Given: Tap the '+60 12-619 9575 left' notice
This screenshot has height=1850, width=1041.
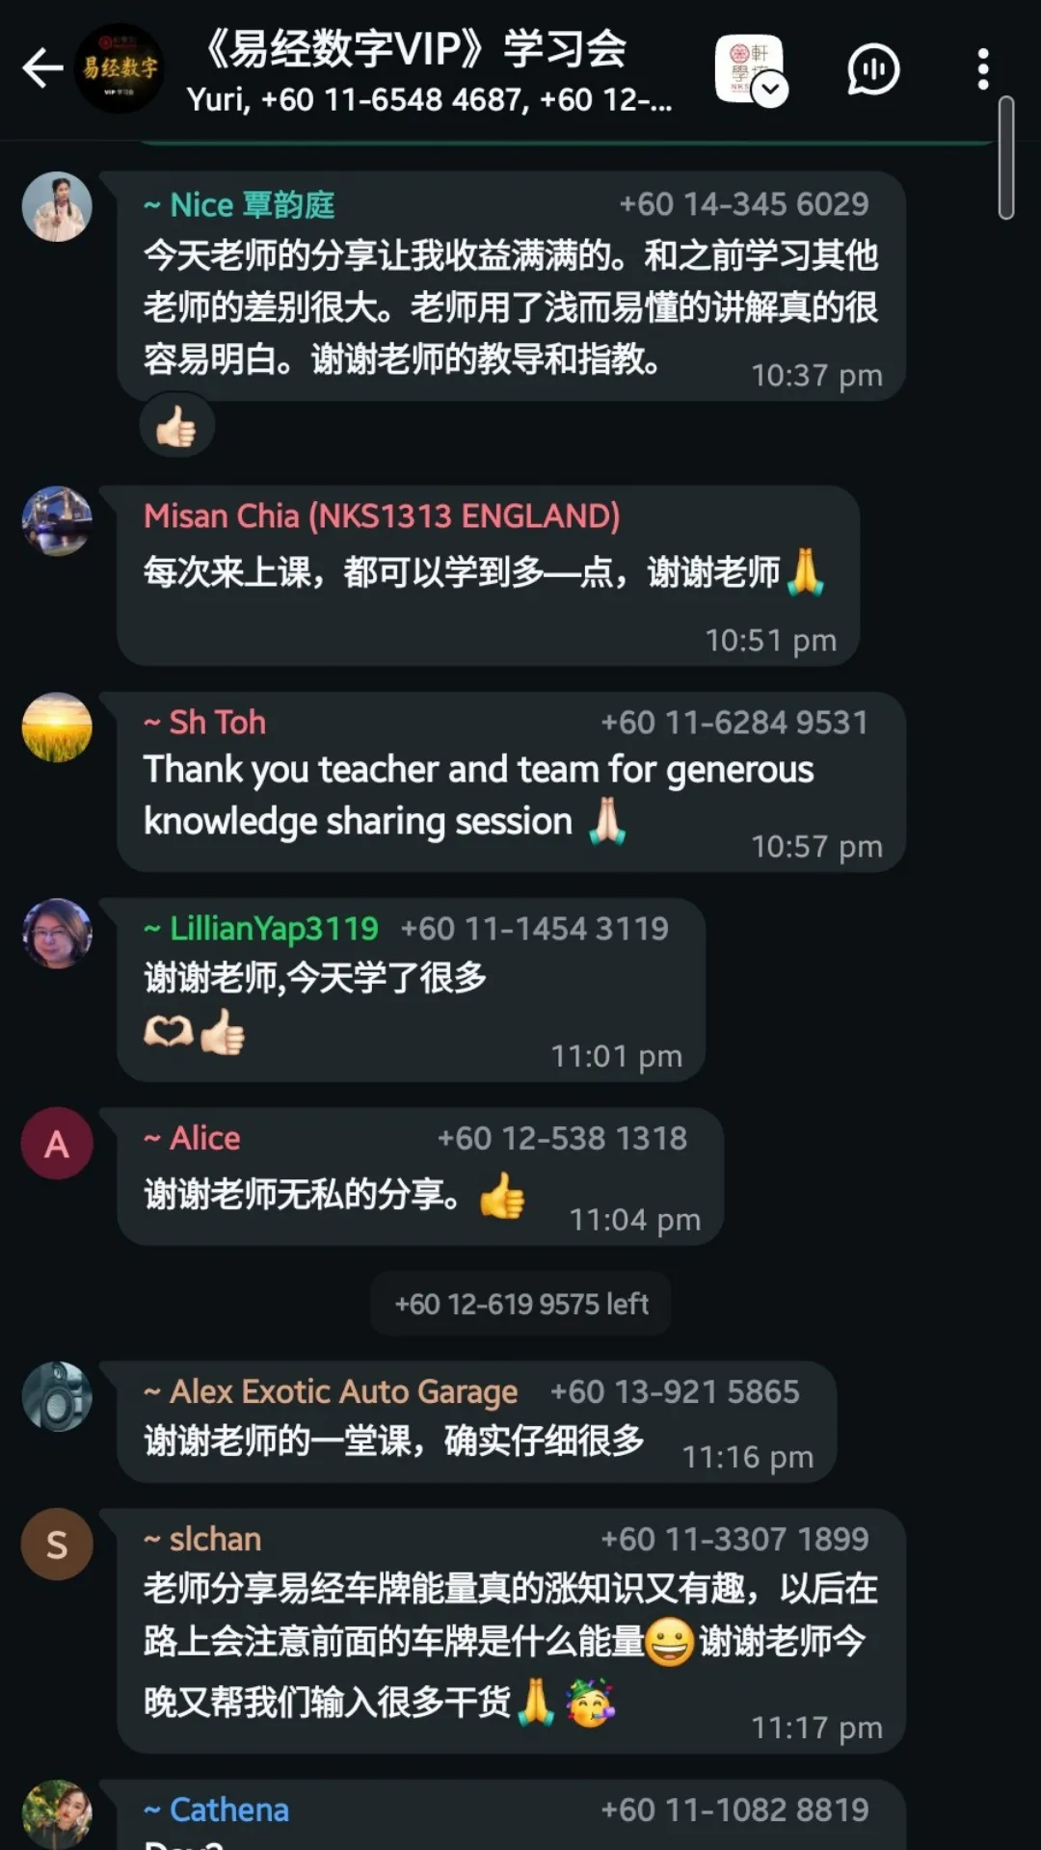Looking at the screenshot, I should tap(521, 1304).
